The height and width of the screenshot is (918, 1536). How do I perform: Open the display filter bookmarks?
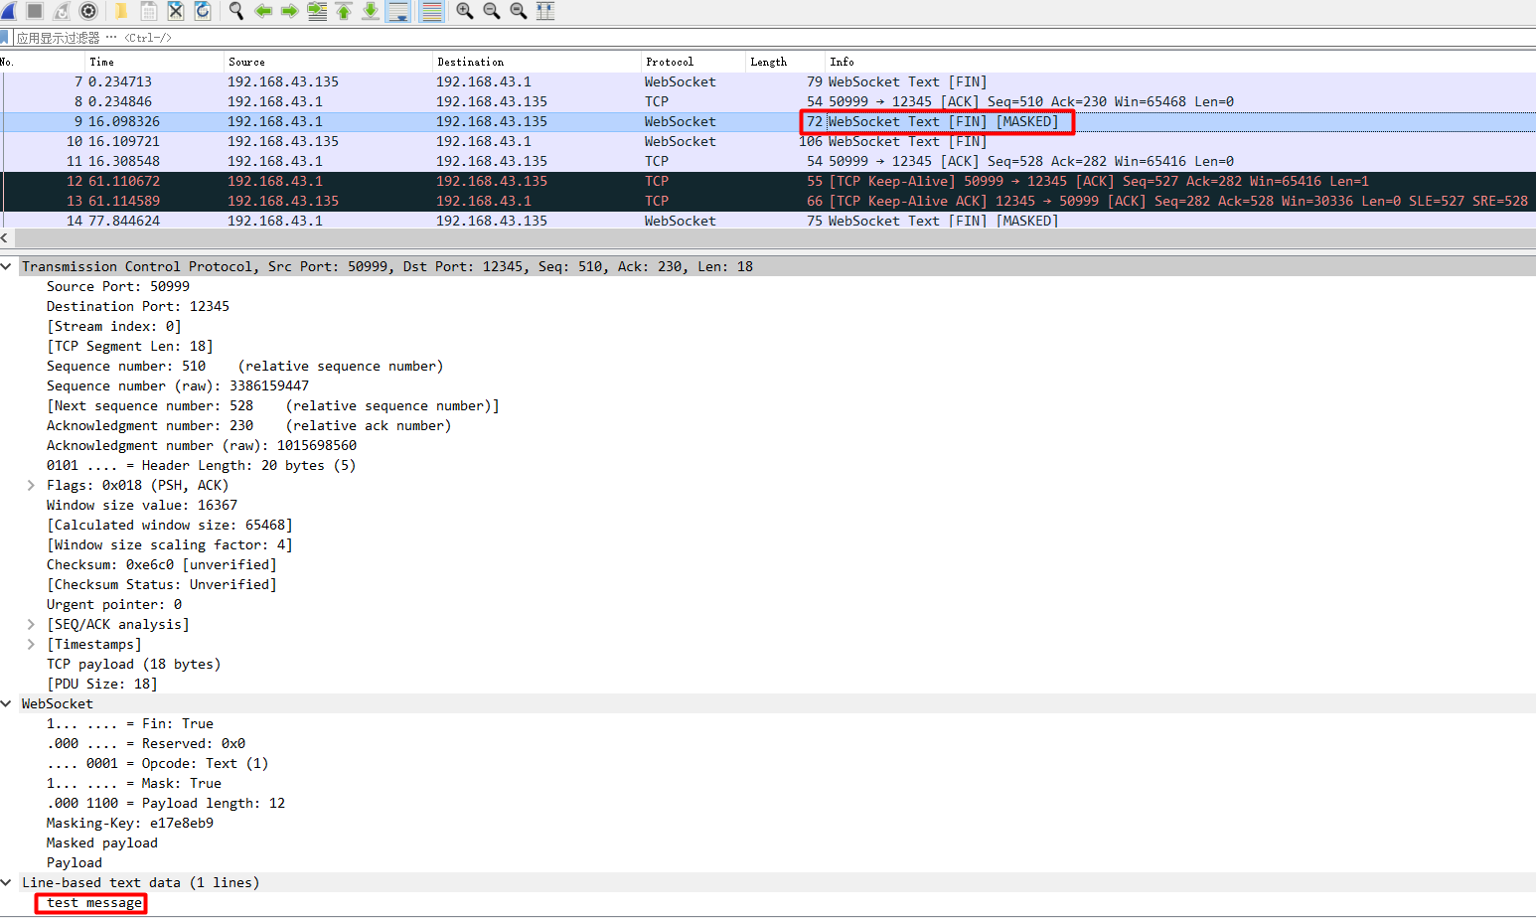click(x=8, y=37)
